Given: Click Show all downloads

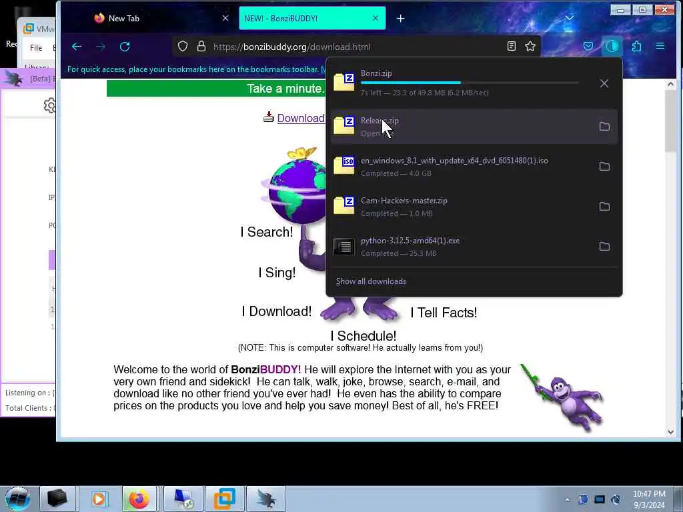Looking at the screenshot, I should point(371,281).
